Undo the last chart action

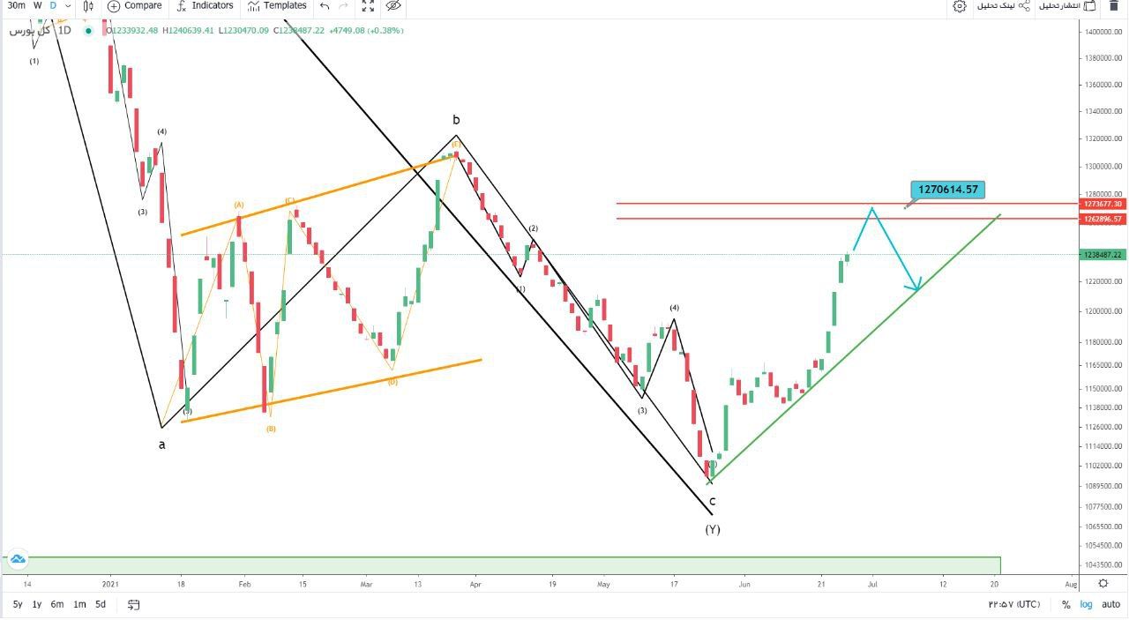coord(325,6)
